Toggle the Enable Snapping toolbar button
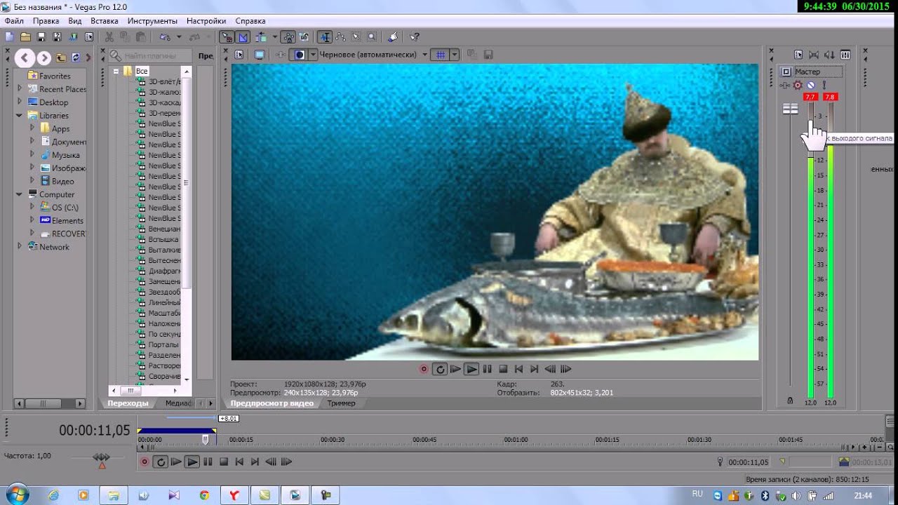Viewport: 898px width, 505px height. click(x=227, y=36)
